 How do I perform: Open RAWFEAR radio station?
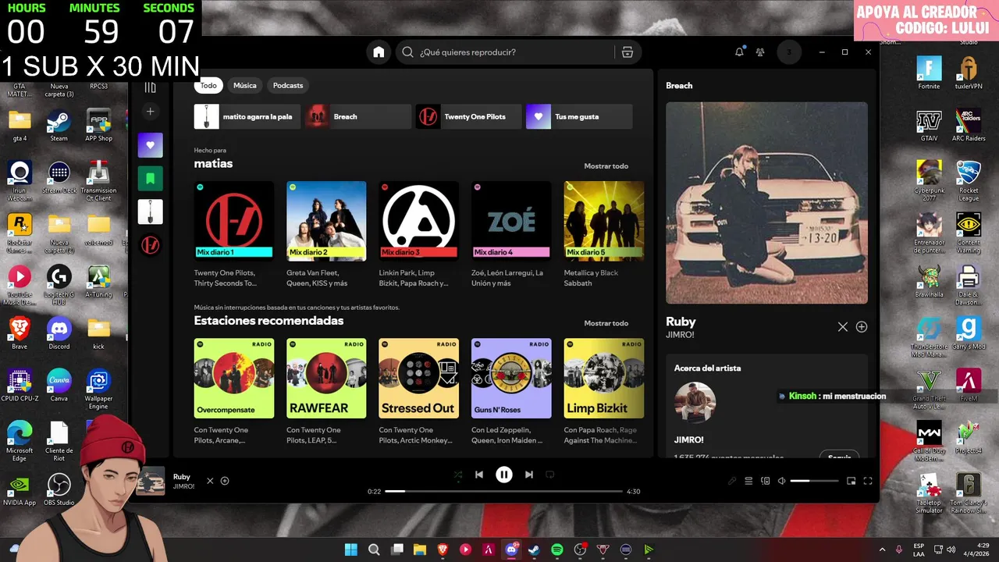point(326,391)
